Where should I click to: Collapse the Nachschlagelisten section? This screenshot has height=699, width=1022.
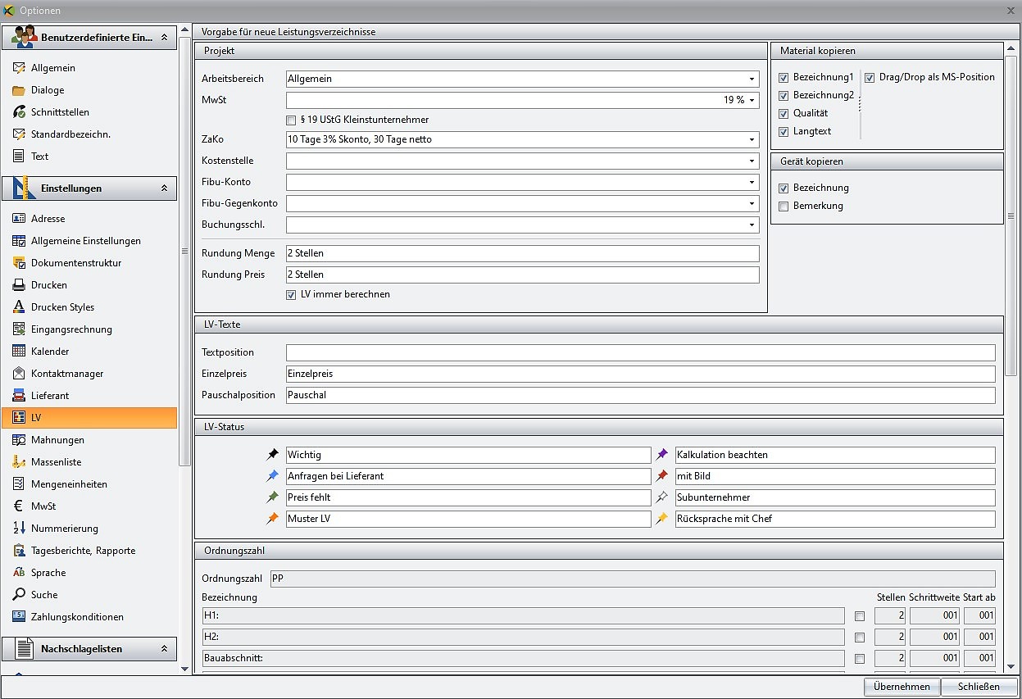tap(164, 649)
